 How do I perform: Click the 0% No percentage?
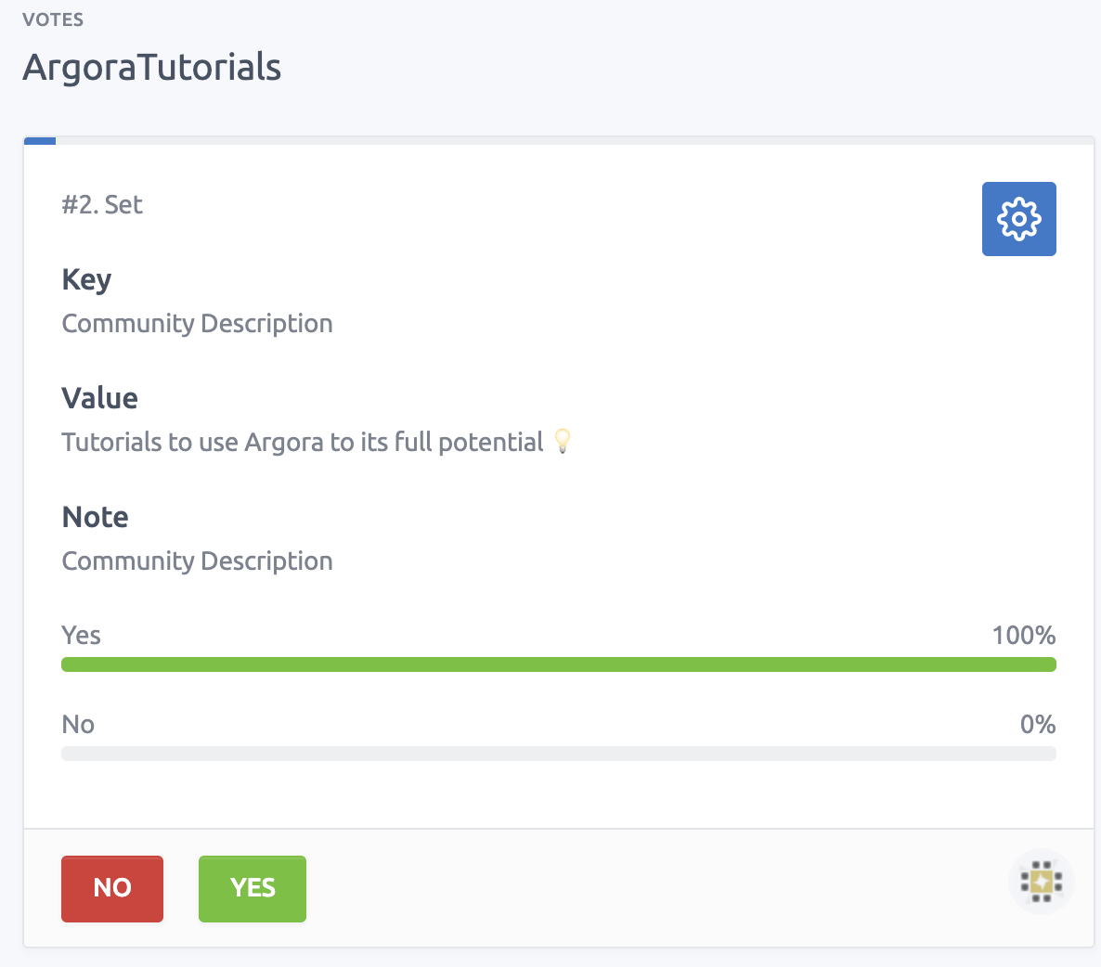click(1037, 725)
